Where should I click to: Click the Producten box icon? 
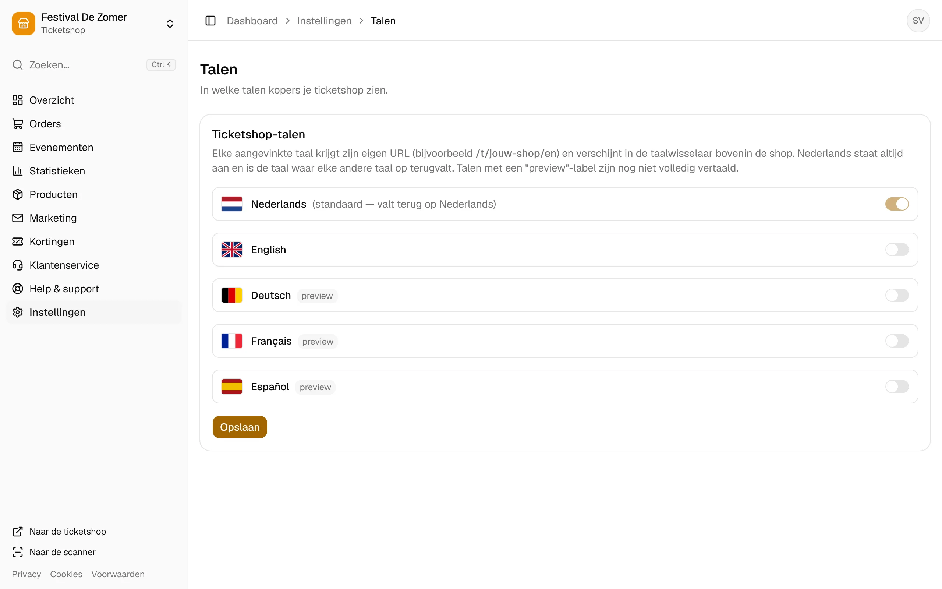[18, 194]
